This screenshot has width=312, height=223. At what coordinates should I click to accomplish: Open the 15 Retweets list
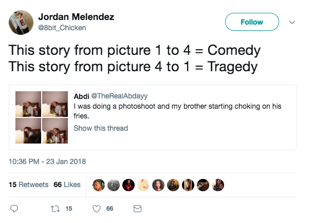(x=29, y=185)
